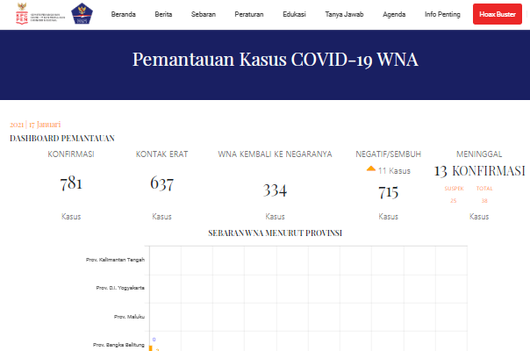
Task: Click the 781 Konfirmasi case count
Action: (x=70, y=184)
